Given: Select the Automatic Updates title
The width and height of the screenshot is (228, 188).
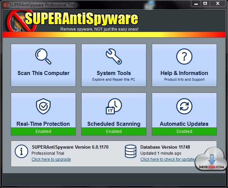Looking at the screenshot, I should (x=184, y=124).
